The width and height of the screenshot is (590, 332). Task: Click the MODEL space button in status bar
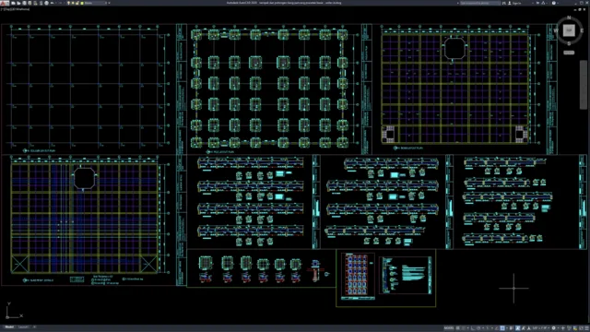pos(449,328)
